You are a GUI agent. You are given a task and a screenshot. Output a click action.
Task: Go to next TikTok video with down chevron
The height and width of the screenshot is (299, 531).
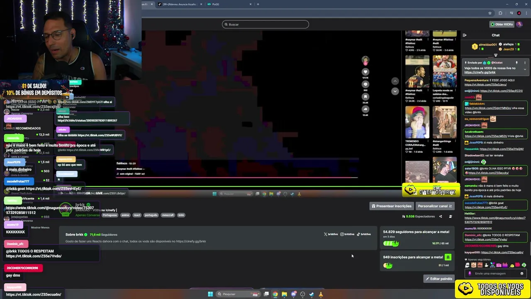(395, 91)
